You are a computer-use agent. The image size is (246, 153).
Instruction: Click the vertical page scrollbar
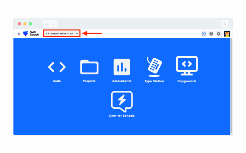click(231, 86)
